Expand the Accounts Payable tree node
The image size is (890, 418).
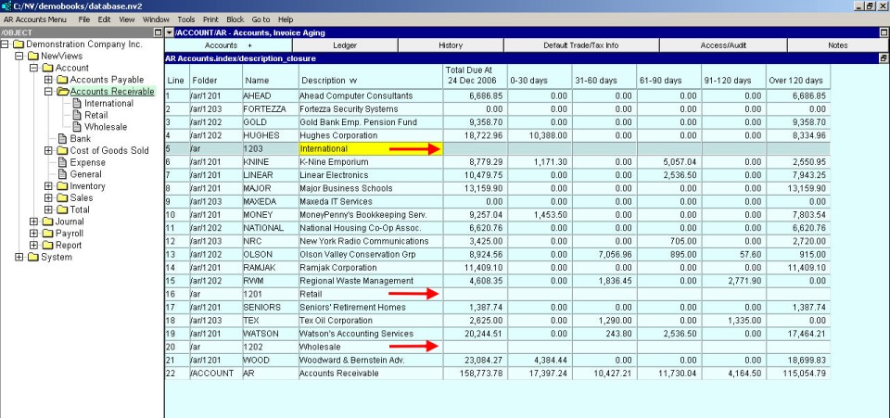click(49, 80)
